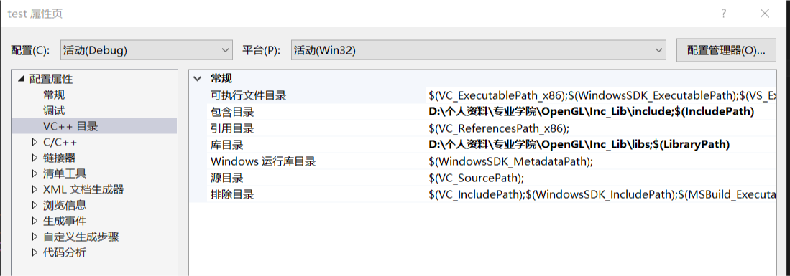The width and height of the screenshot is (790, 276).
Task: Expand the 链接器 node arrow
Action: [35, 158]
